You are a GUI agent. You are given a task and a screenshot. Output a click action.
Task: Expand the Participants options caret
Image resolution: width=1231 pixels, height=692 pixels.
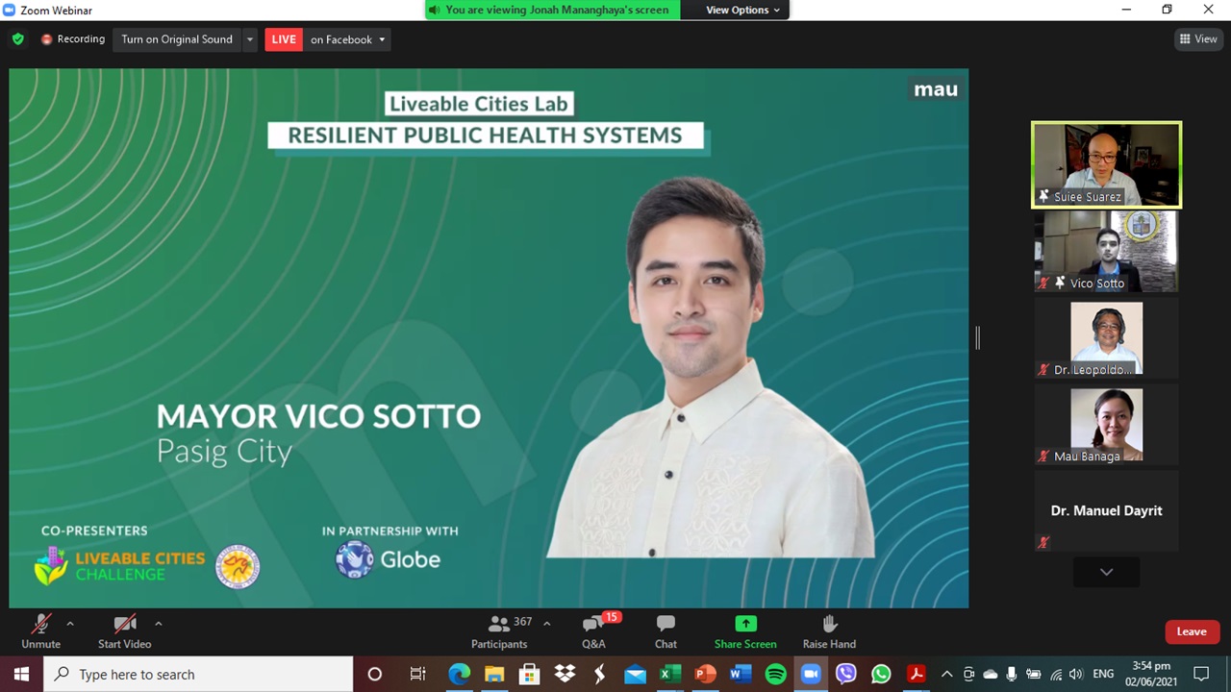pyautogui.click(x=547, y=624)
